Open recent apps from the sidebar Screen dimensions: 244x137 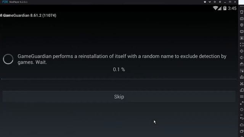(x=241, y=131)
